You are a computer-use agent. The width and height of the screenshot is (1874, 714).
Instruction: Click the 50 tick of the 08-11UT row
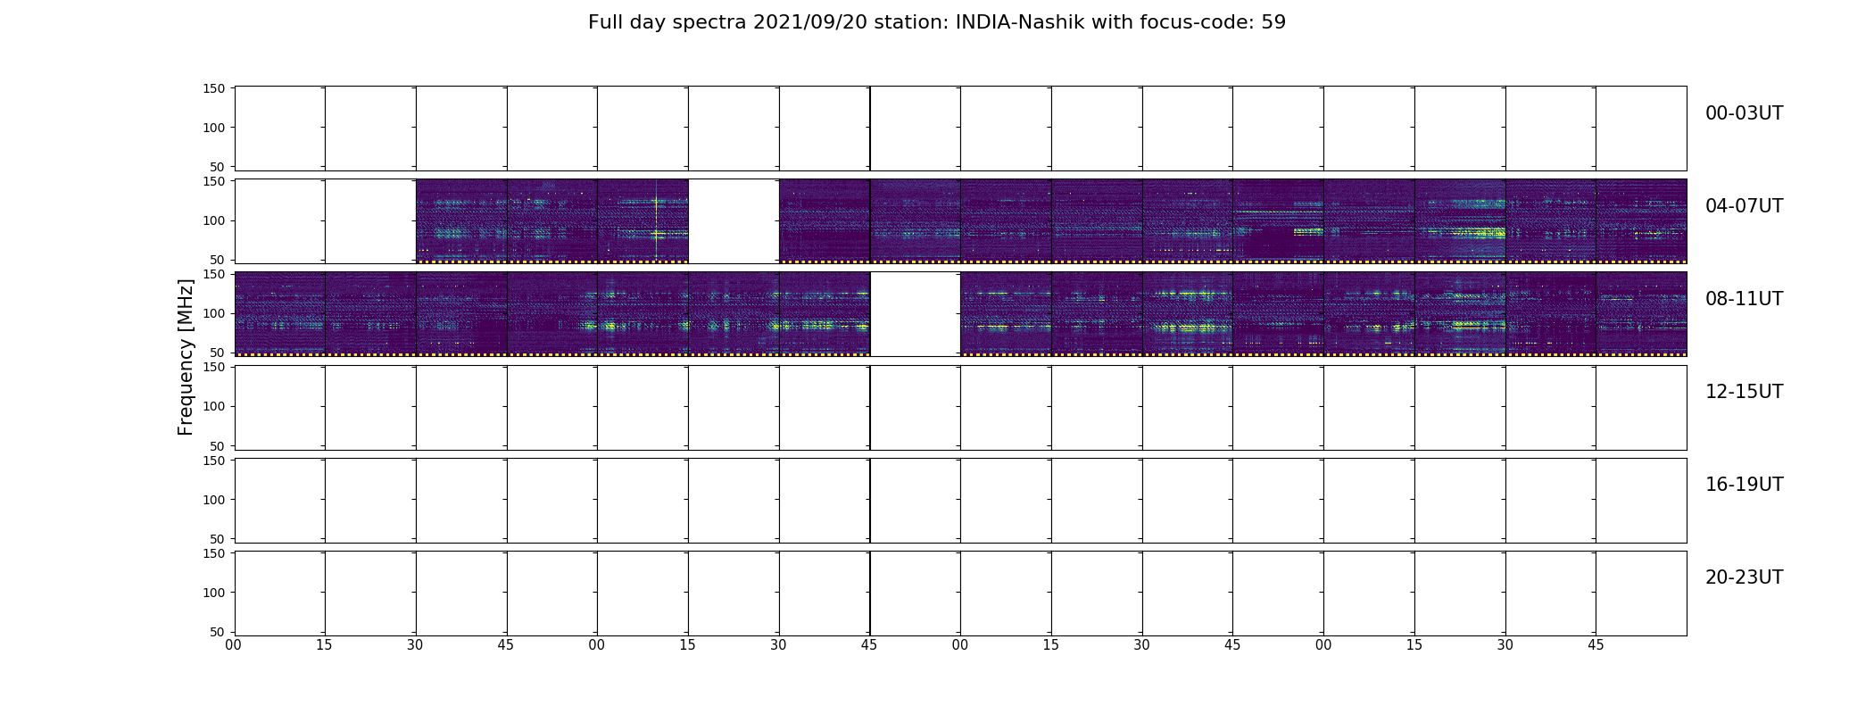click(218, 353)
